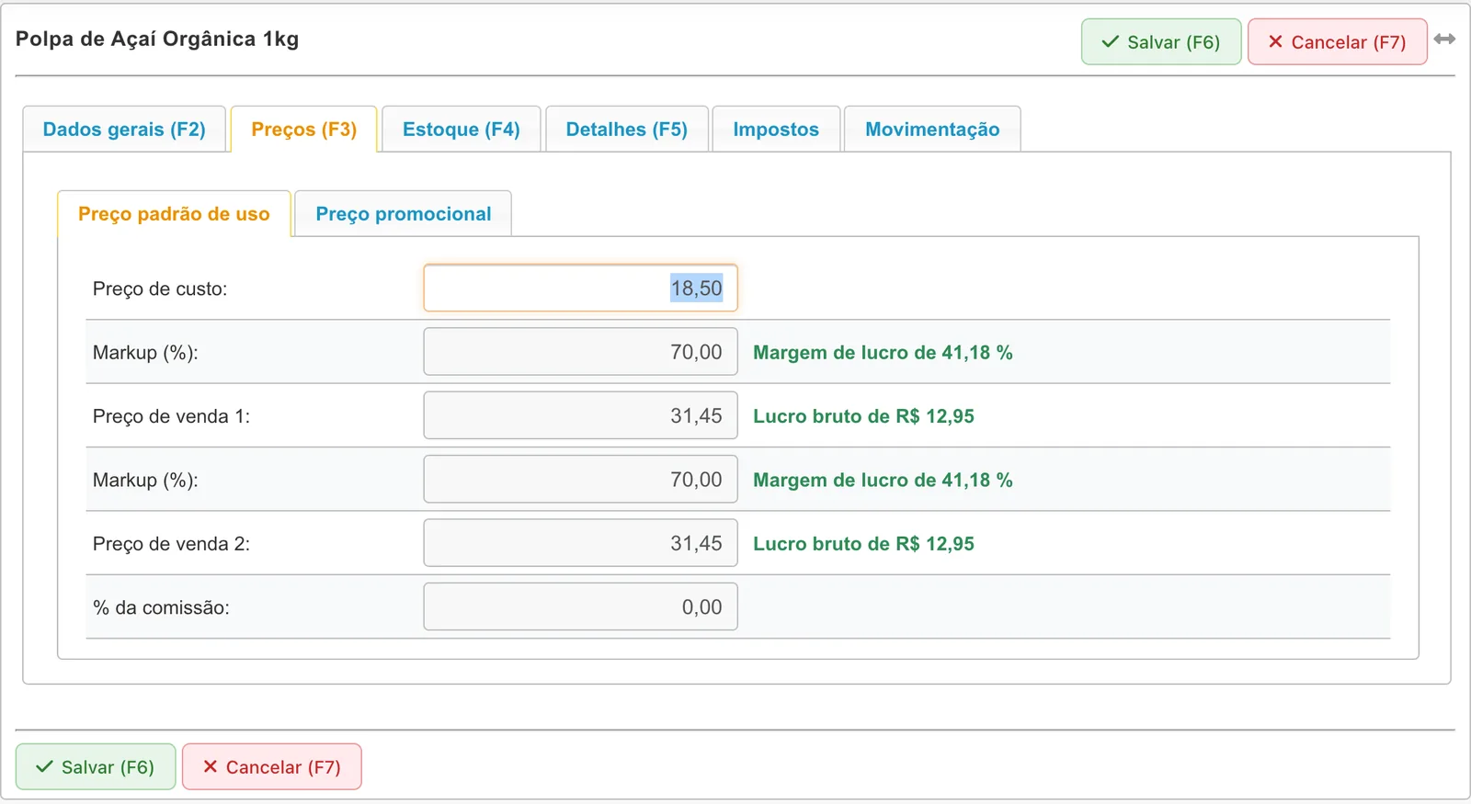Click the 'Polpa de Açaí Orgânica 1kg' title

[157, 39]
